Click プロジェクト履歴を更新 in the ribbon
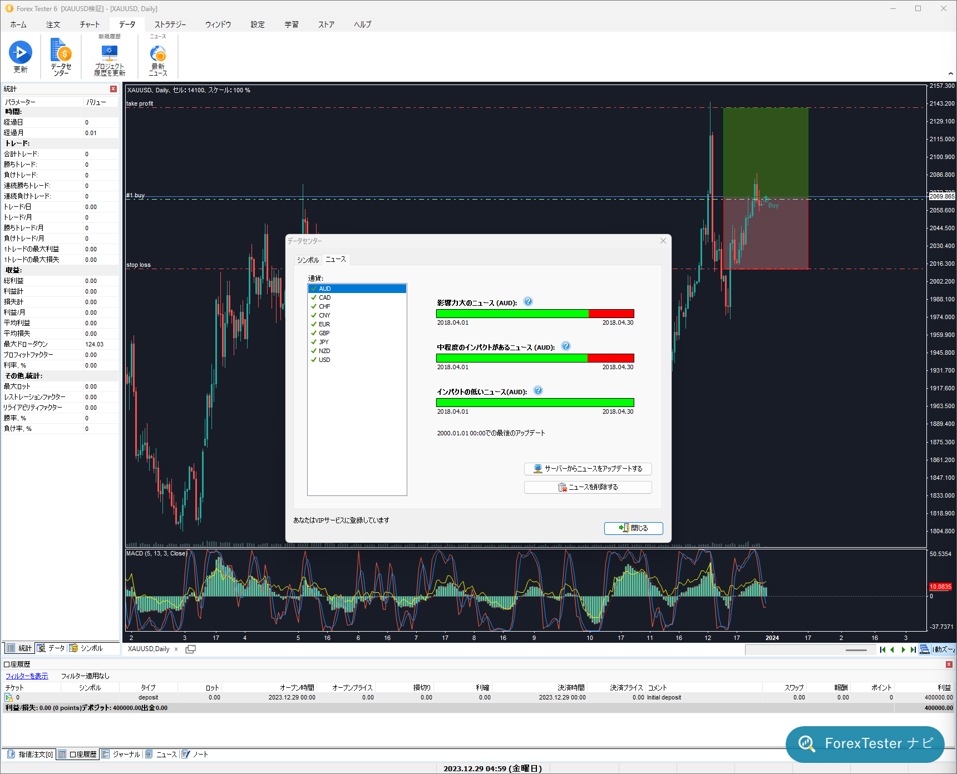The height and width of the screenshot is (774, 957). coord(110,60)
